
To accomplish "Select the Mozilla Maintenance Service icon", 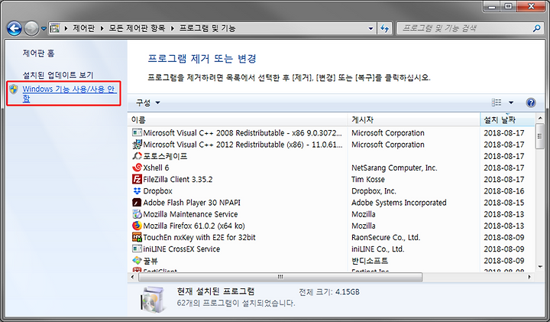I will [x=137, y=214].
